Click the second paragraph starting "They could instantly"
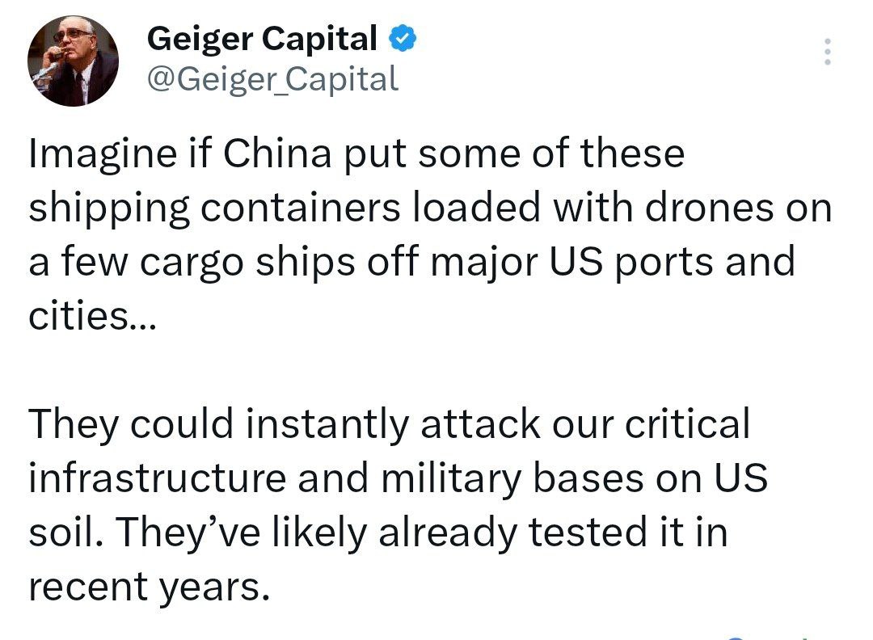The image size is (873, 640). [x=397, y=506]
